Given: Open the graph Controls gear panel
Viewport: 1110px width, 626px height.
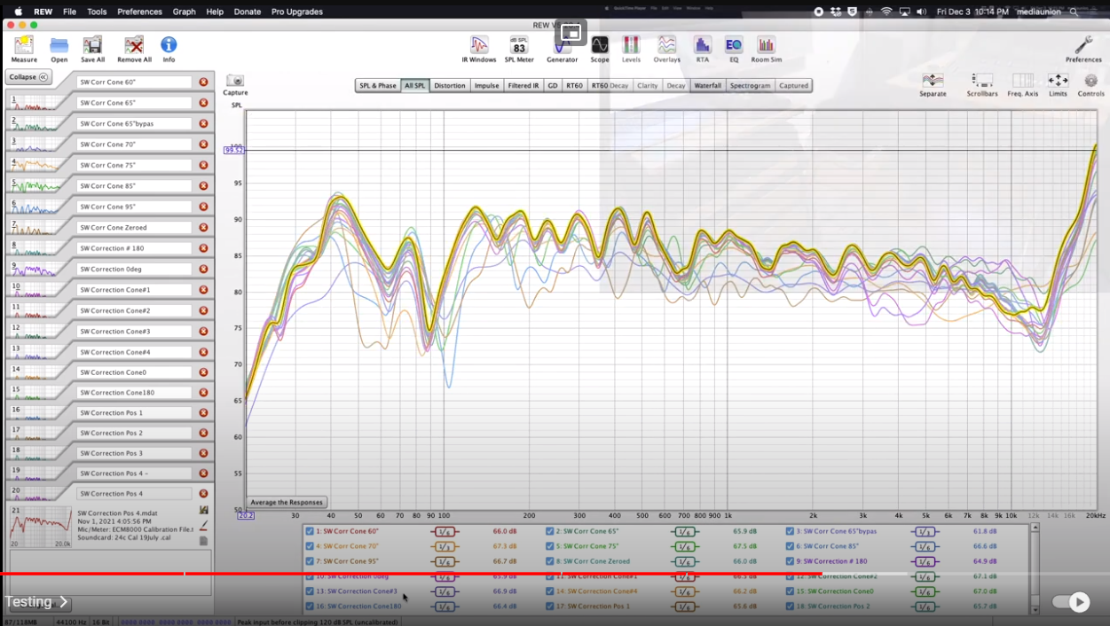Looking at the screenshot, I should click(1090, 82).
